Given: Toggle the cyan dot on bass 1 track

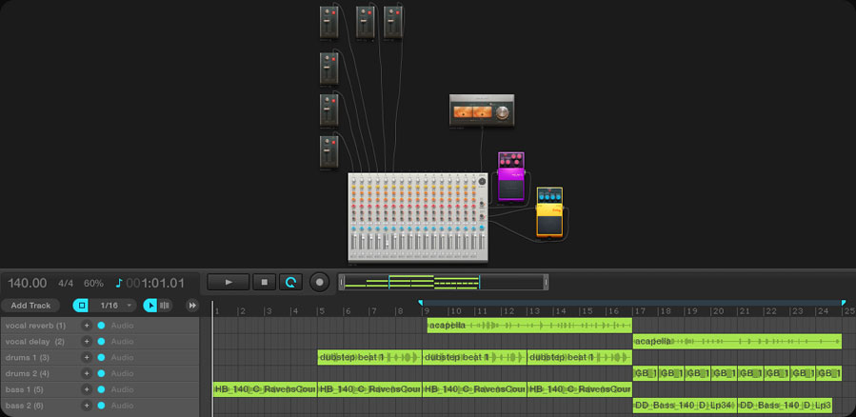Looking at the screenshot, I should 101,389.
